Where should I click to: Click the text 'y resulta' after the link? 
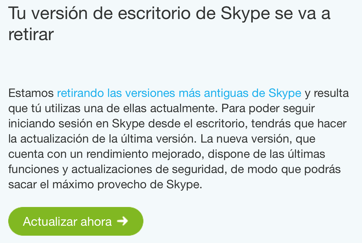point(327,93)
